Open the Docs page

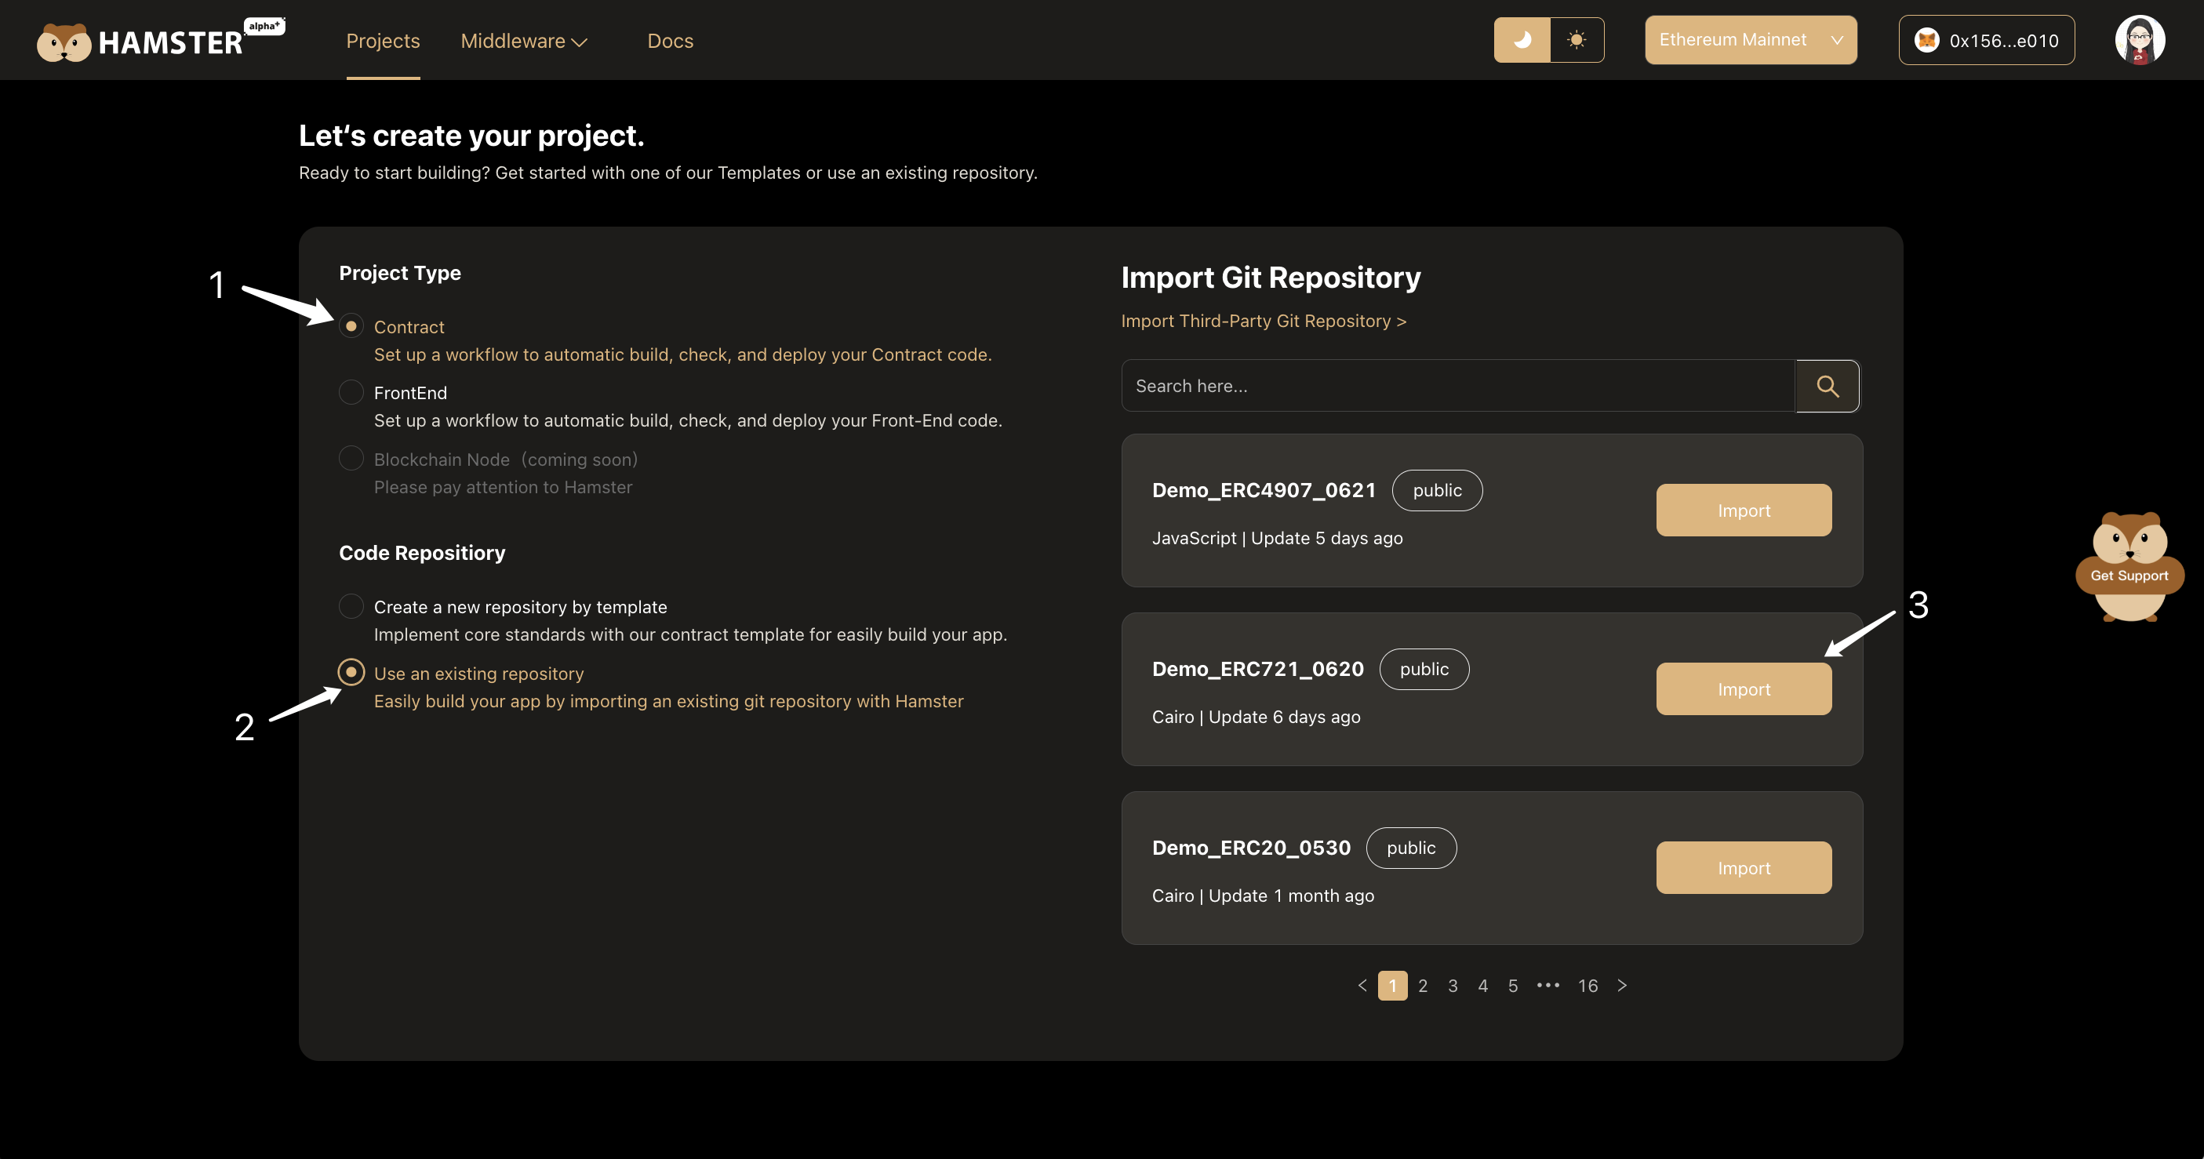[x=670, y=41]
